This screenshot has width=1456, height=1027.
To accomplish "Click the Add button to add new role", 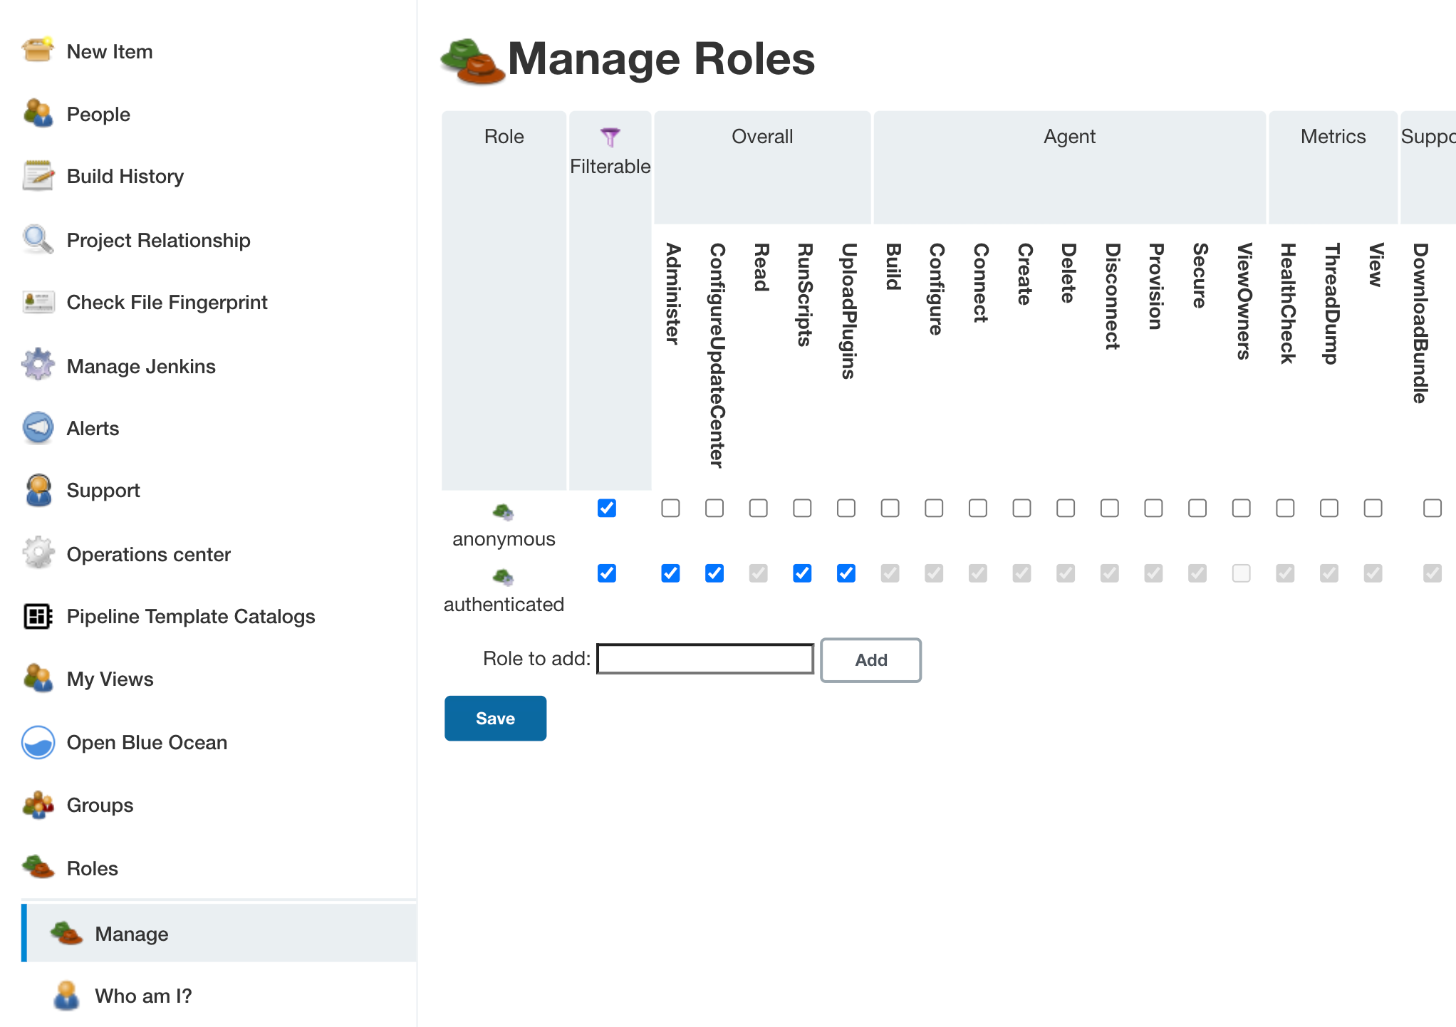I will click(871, 658).
